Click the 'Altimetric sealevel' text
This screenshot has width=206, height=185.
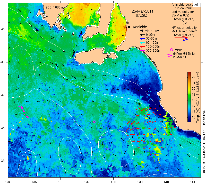pos(185,5)
